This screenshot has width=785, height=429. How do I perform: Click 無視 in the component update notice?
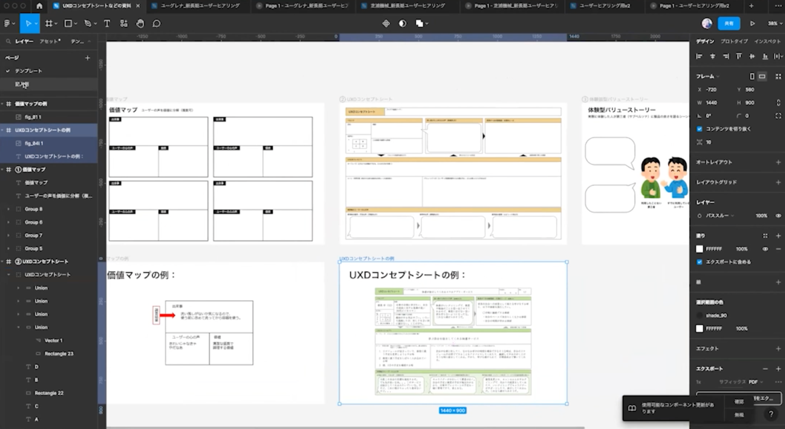pos(739,415)
